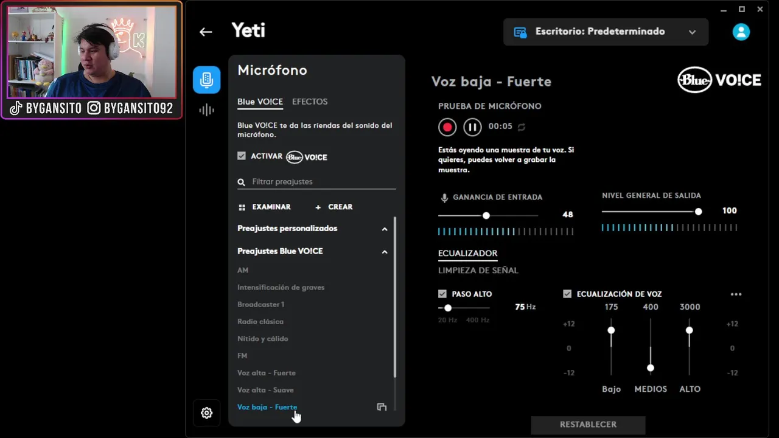Click the RESTABLECER button
The height and width of the screenshot is (438, 779).
(x=588, y=425)
